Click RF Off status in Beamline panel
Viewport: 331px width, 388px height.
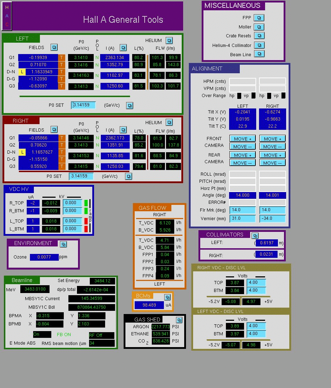pos(102,335)
